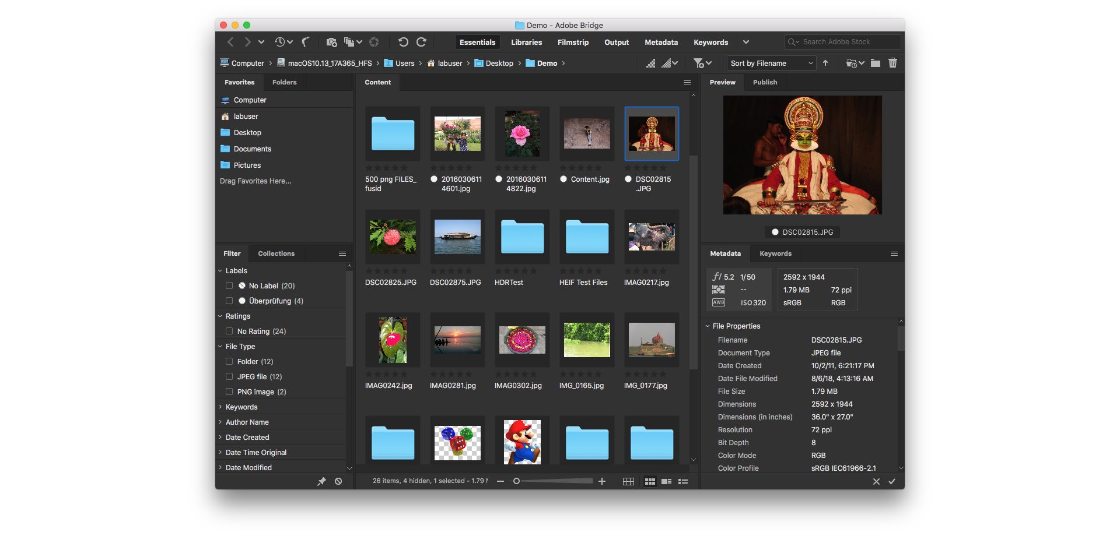
Task: Open the Sort by Filename dropdown
Action: (771, 63)
